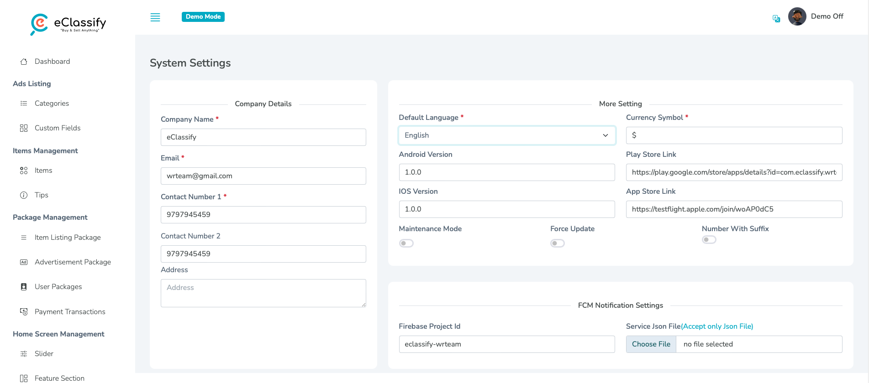The height and width of the screenshot is (383, 869).
Task: Click the eClassify logo
Action: tap(68, 23)
